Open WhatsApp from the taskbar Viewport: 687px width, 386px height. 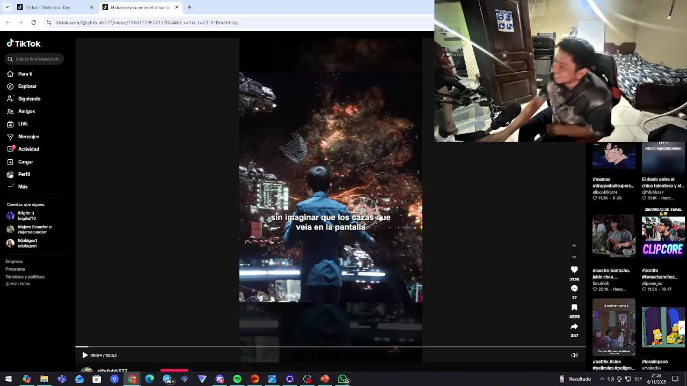pos(343,379)
